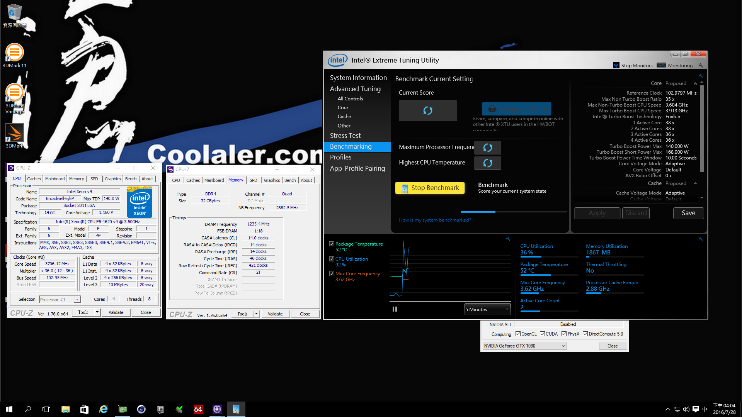The width and height of the screenshot is (742, 417).
Task: Click wrench icon above Core Proposed panel
Action: click(700, 76)
